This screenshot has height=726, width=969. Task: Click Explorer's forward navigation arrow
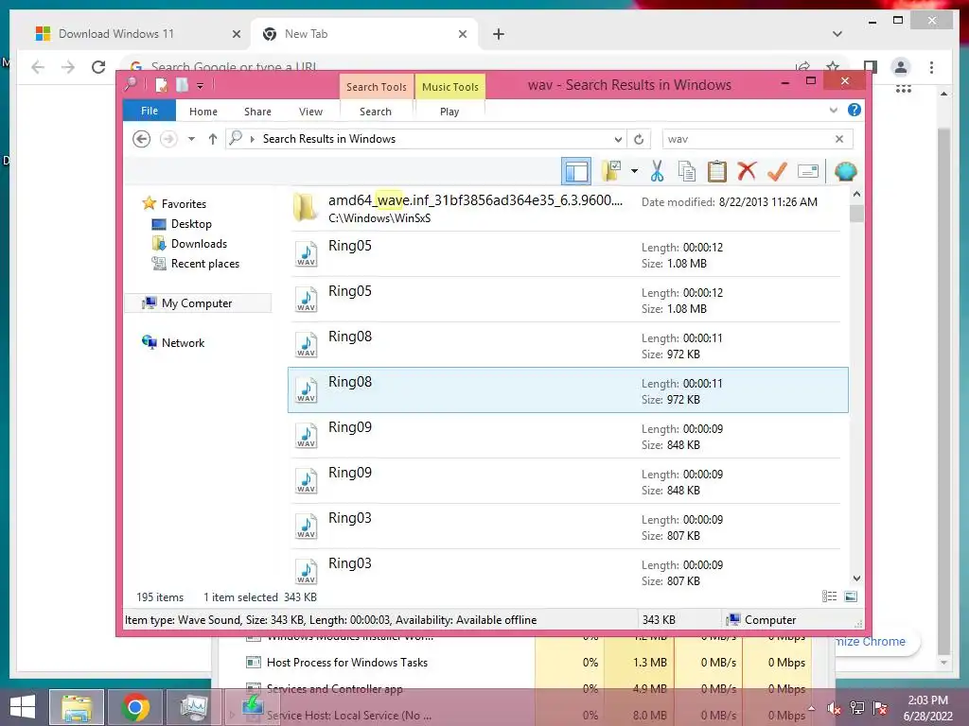pyautogui.click(x=168, y=139)
